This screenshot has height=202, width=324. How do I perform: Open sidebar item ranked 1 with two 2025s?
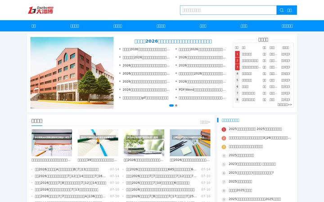[255, 129]
